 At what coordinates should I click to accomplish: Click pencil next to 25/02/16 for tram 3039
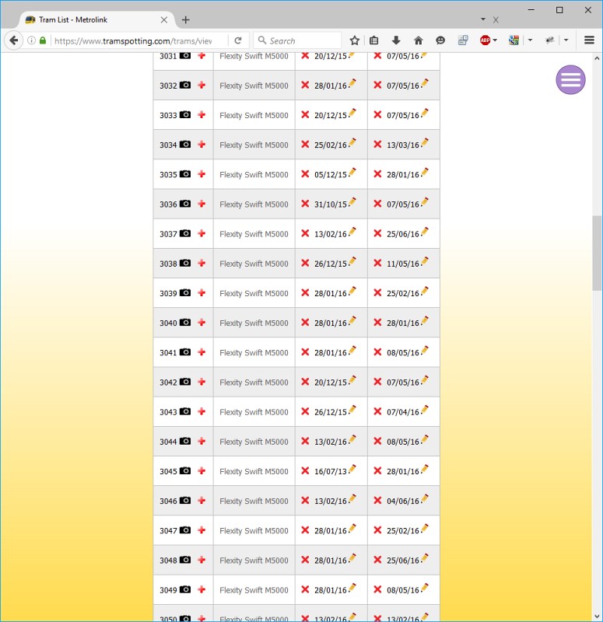tap(425, 291)
